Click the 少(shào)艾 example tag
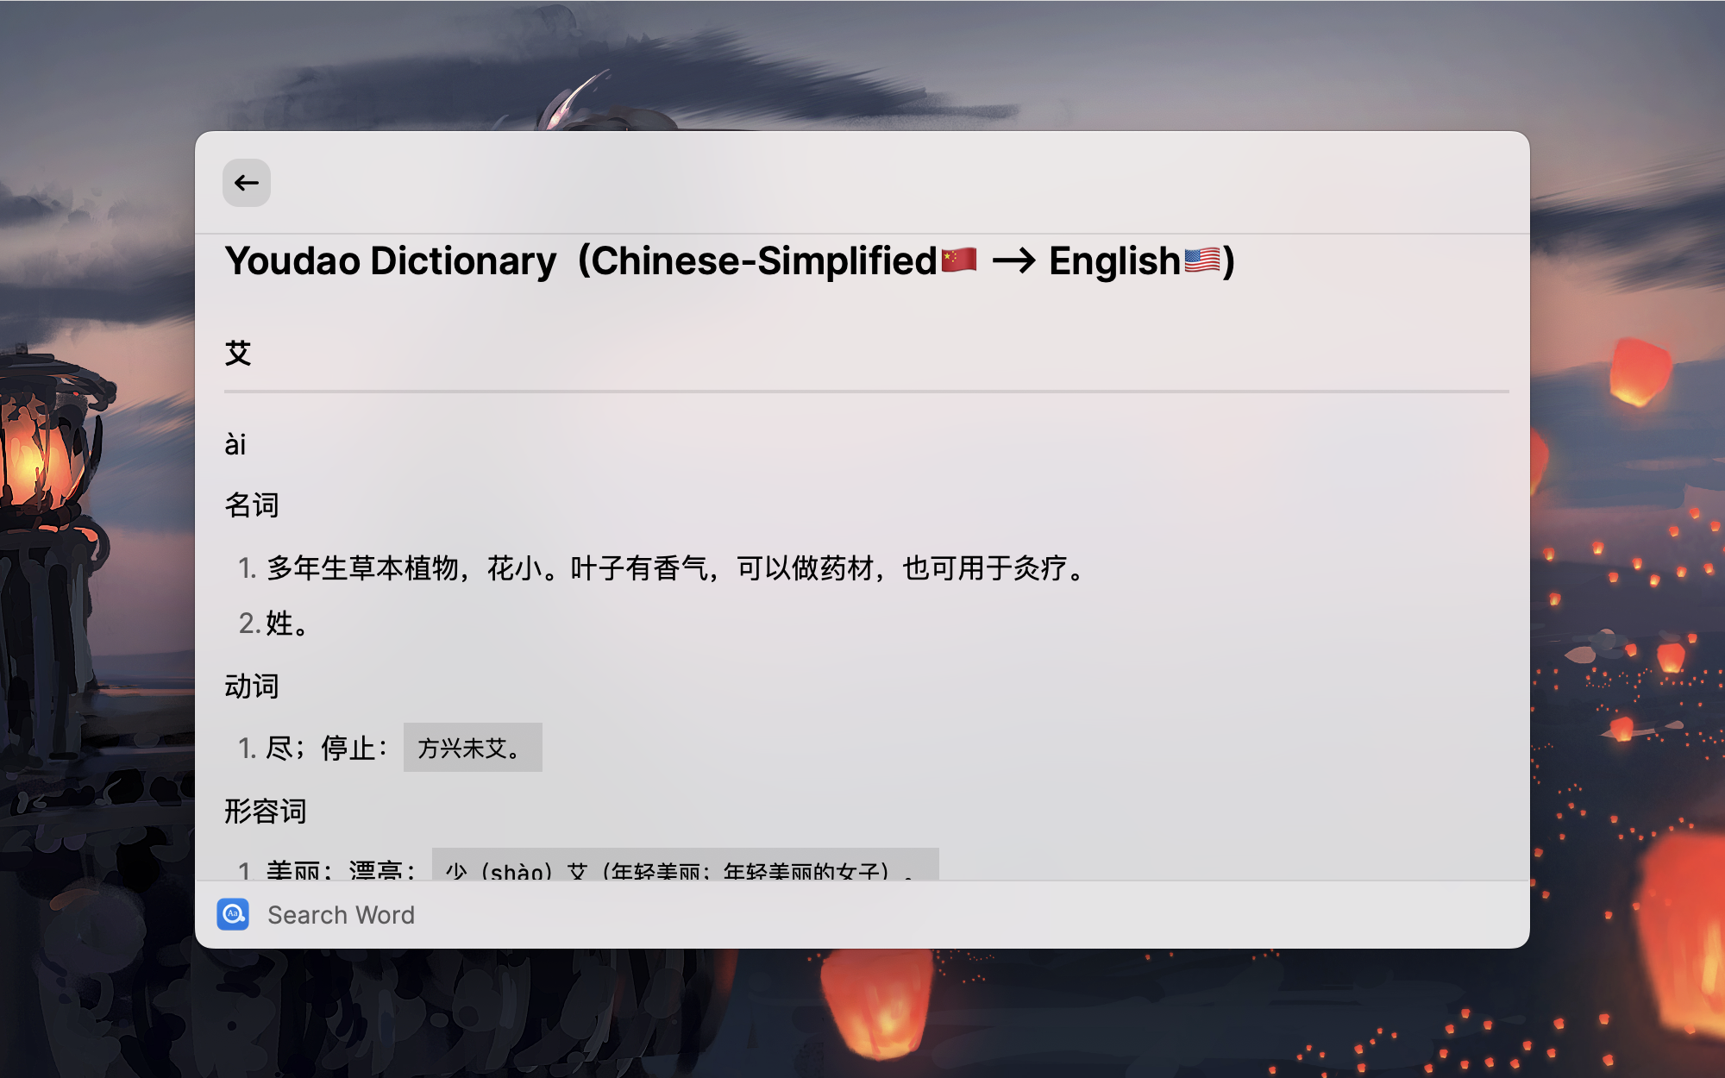The width and height of the screenshot is (1725, 1078). 685,866
